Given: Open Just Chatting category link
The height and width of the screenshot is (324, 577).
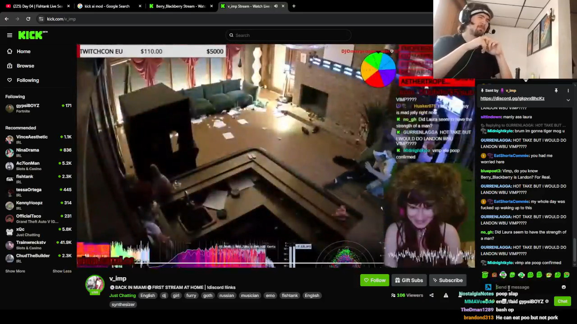Looking at the screenshot, I should tap(123, 296).
